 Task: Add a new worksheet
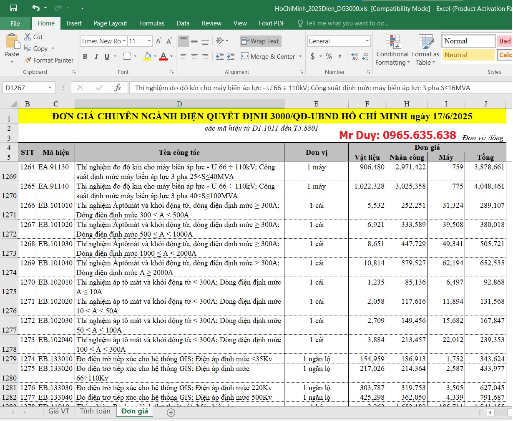coord(170,412)
